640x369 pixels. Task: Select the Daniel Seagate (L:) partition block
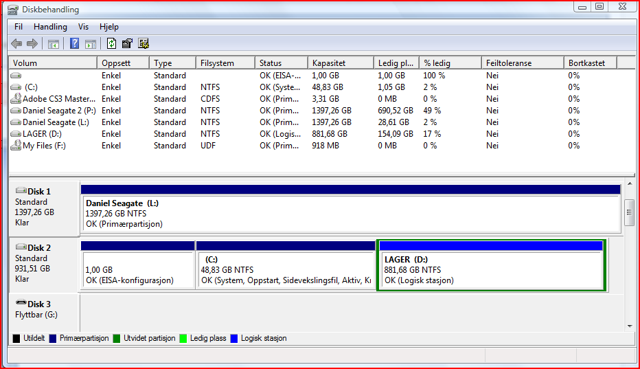click(351, 208)
